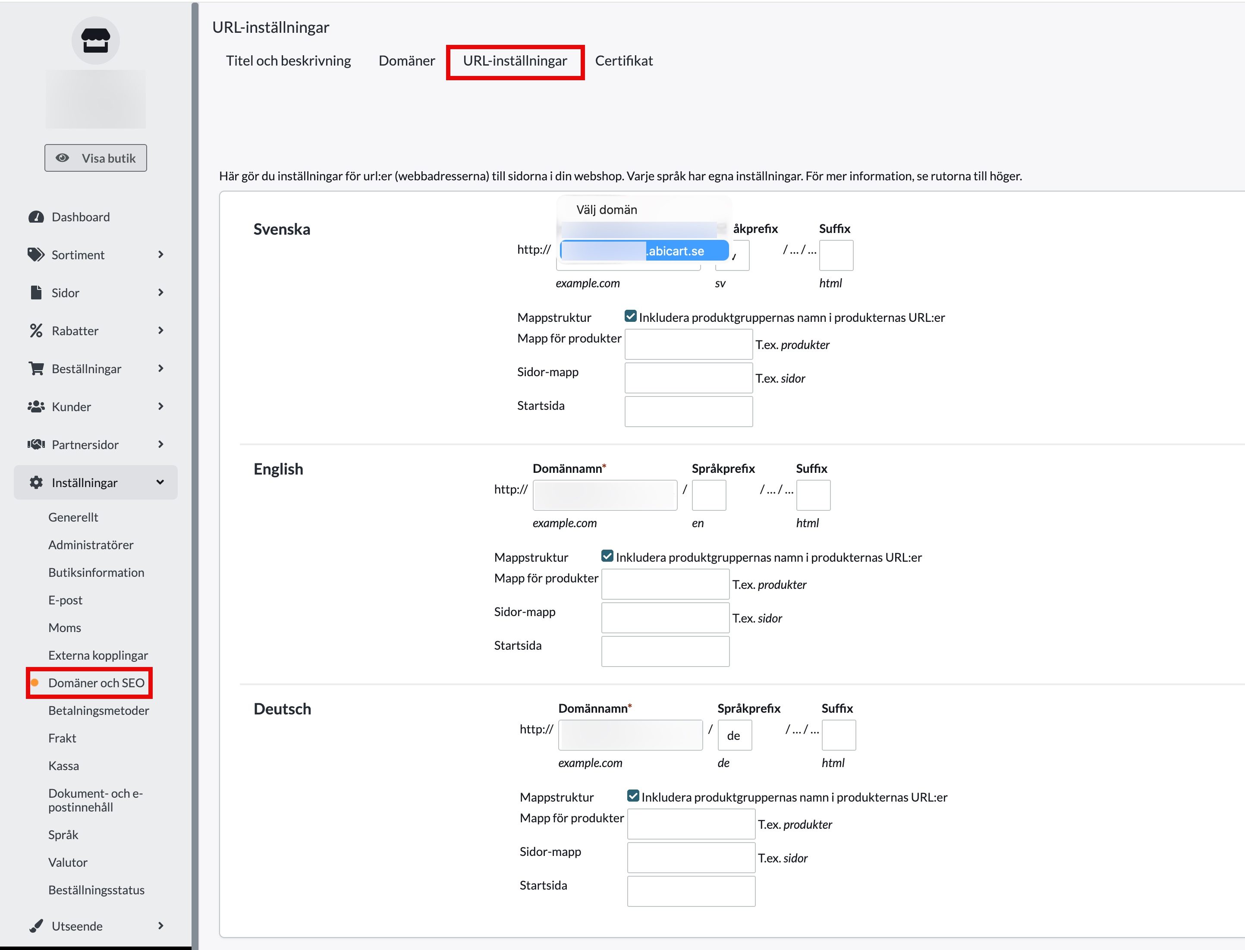Click the Sortiment tags icon
The height and width of the screenshot is (950, 1245).
point(36,255)
